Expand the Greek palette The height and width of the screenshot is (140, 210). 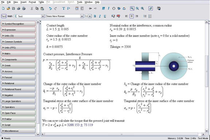click(x=18, y=65)
